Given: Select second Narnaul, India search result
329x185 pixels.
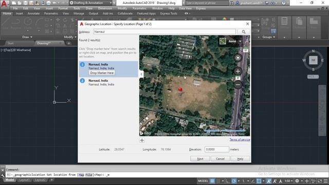Looking at the screenshot, I should coord(108,82).
